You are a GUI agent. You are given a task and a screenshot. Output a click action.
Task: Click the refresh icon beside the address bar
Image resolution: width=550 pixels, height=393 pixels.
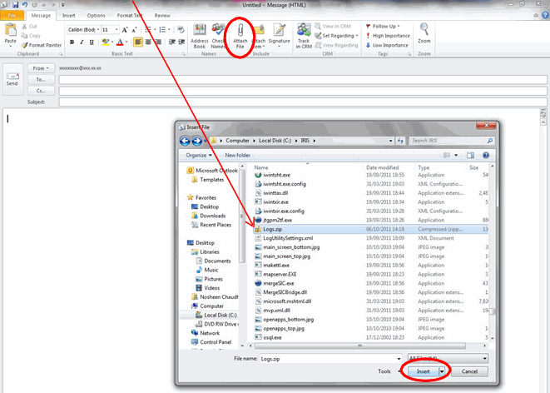pyautogui.click(x=400, y=141)
